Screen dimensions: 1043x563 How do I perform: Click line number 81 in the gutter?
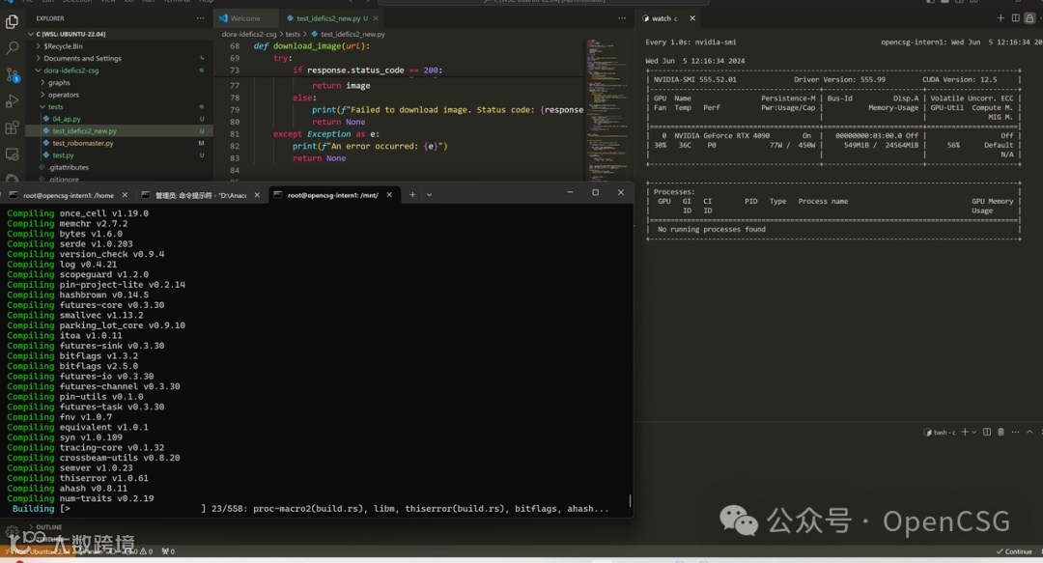(234, 134)
